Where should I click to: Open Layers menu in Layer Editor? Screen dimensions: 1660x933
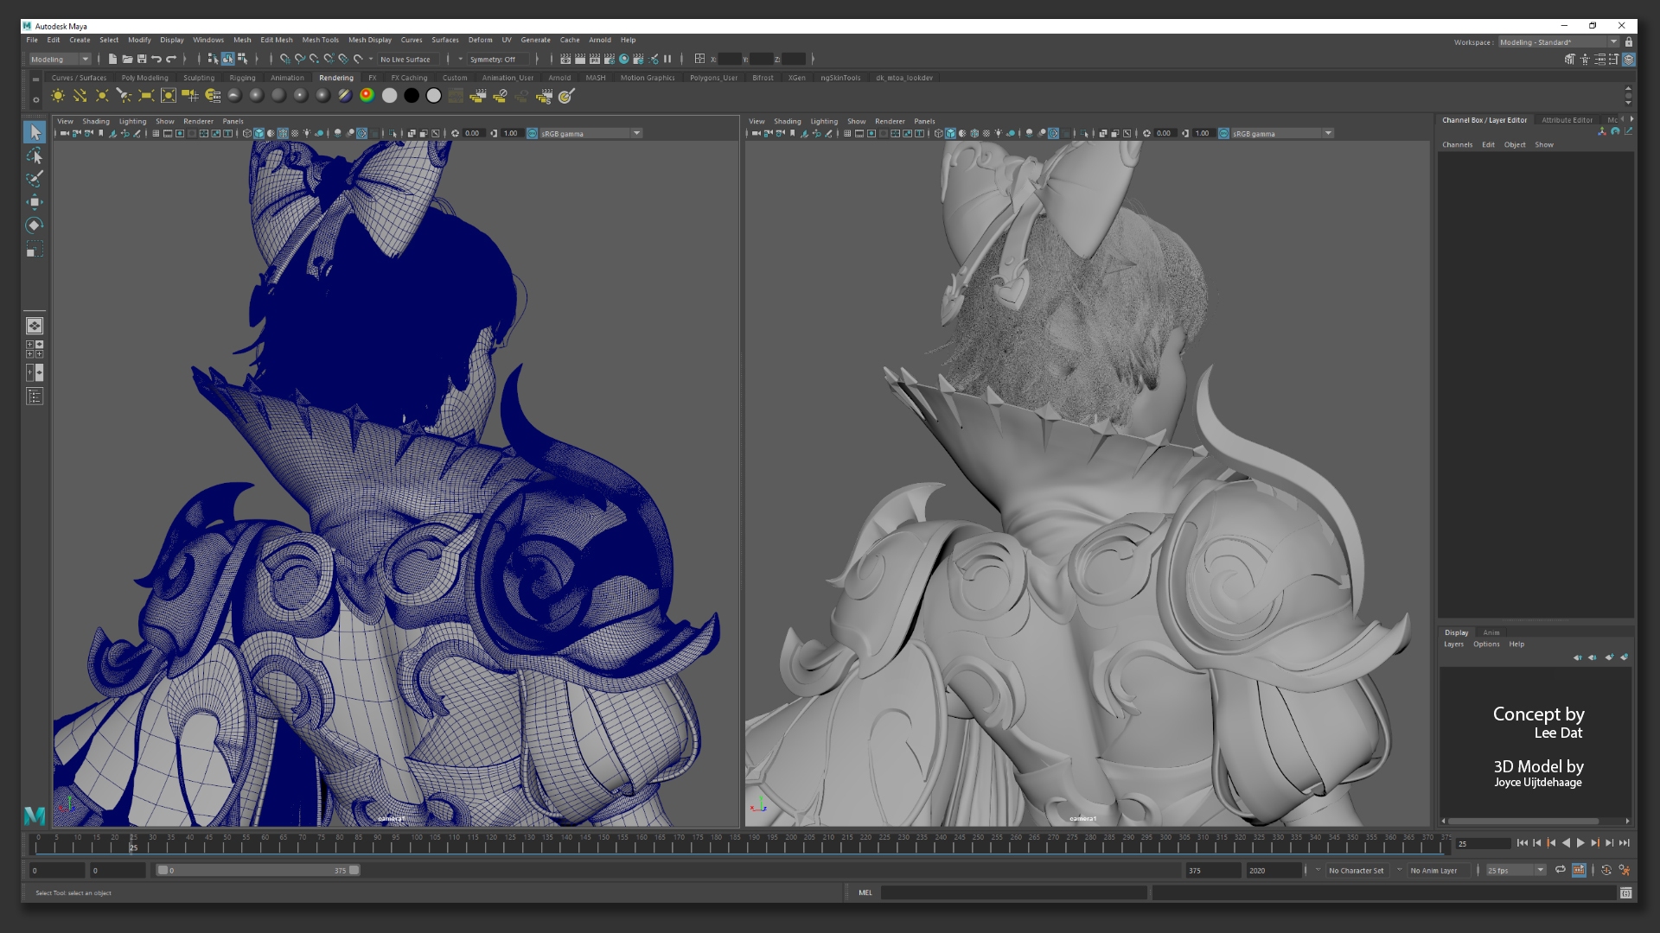(x=1453, y=644)
